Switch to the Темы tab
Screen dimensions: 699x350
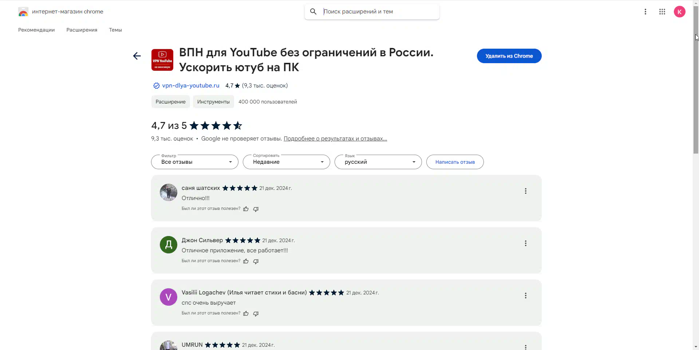[x=115, y=30]
